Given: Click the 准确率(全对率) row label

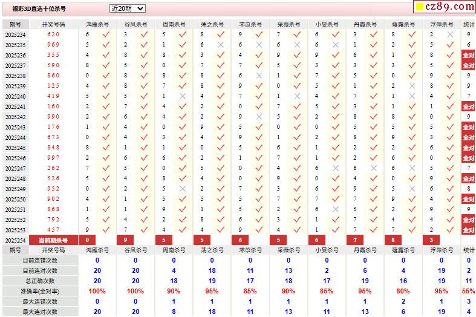Looking at the screenshot, I should tap(40, 292).
